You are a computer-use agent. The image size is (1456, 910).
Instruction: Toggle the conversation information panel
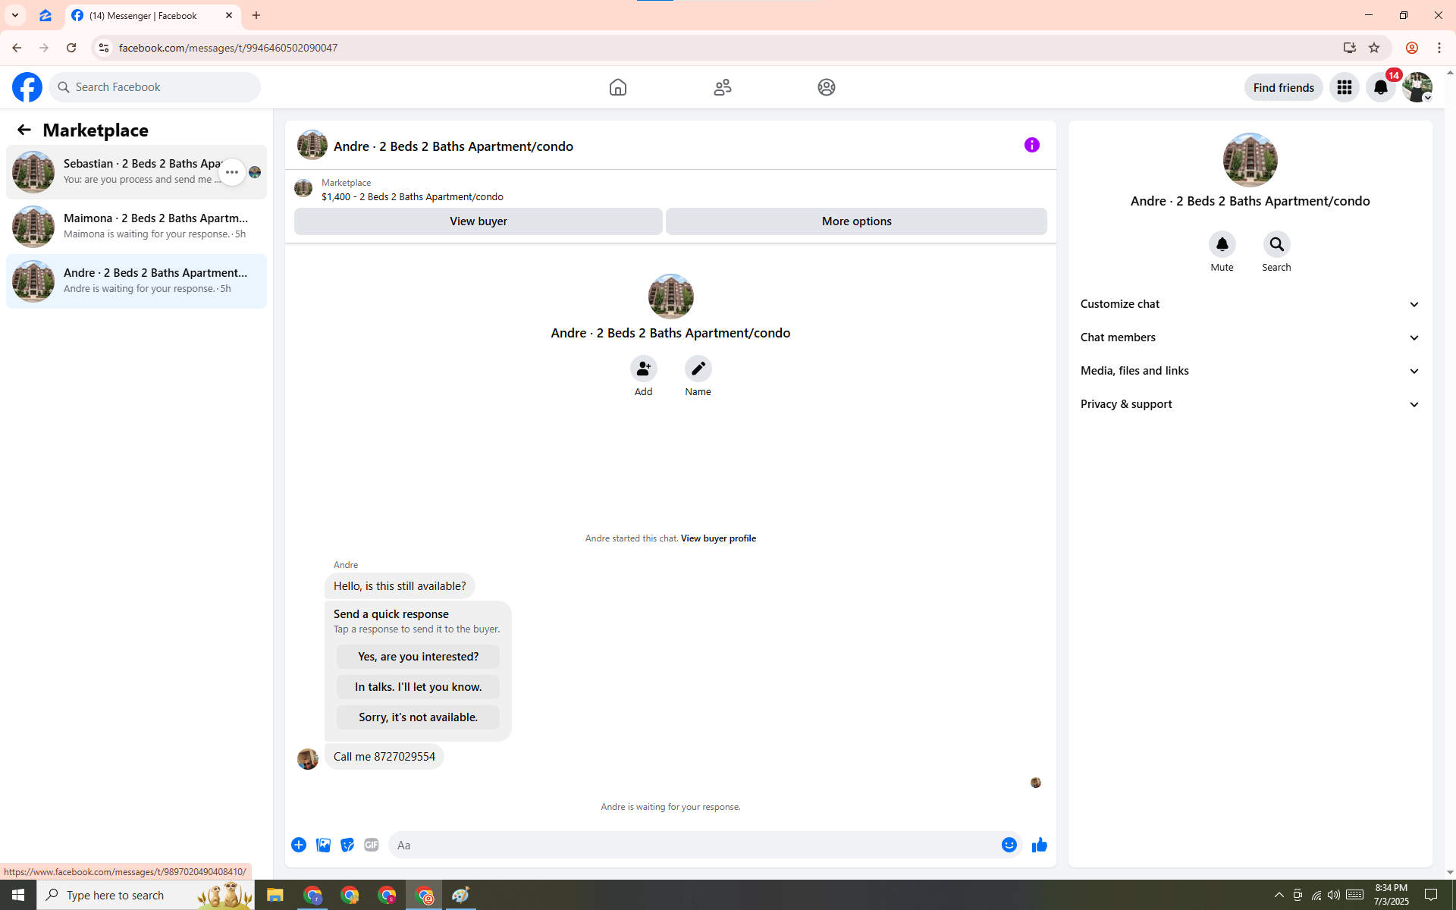coord(1031,145)
